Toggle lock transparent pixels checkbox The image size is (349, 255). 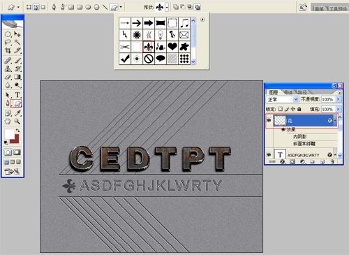(281, 109)
